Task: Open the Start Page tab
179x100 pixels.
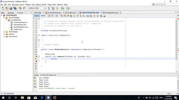Action: (38, 13)
